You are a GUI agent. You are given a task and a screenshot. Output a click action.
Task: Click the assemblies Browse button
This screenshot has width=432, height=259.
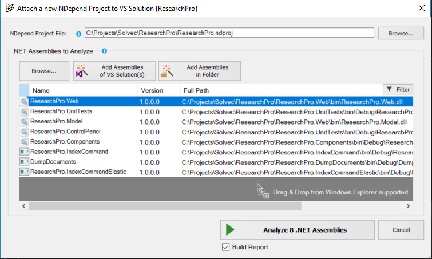[44, 71]
